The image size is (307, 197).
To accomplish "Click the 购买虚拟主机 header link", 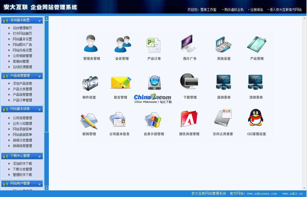I will coord(234,10).
